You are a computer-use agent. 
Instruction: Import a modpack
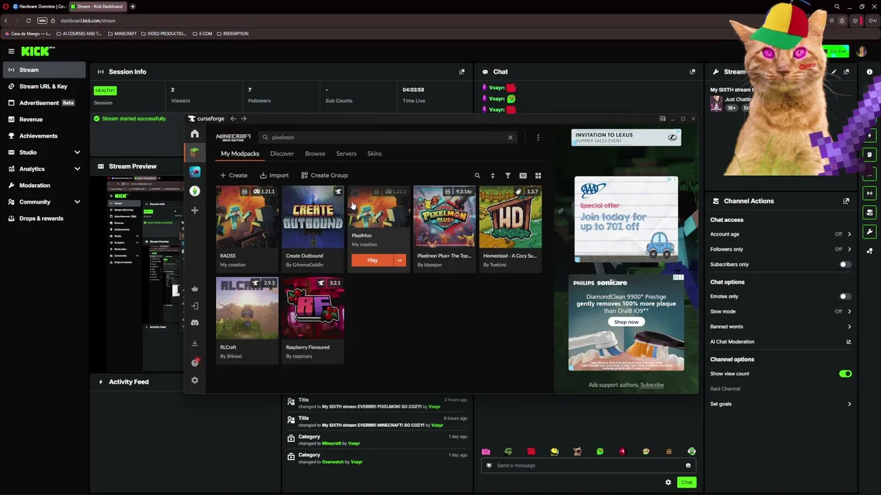274,175
